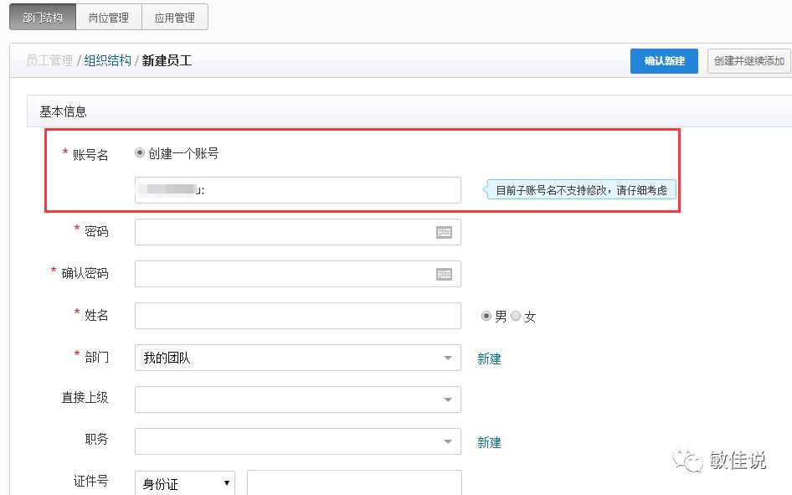Switch to the 部门结构 tab
Viewport: 792px width, 495px height.
(42, 17)
